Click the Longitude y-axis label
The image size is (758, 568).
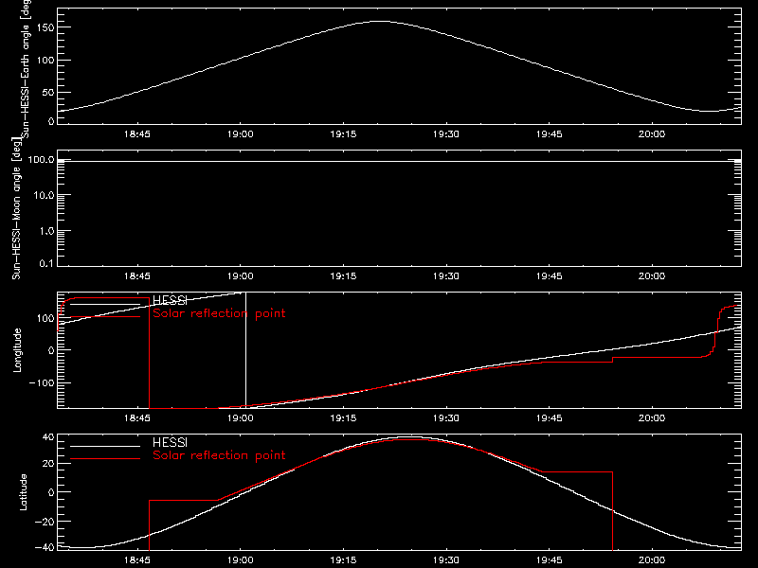pyautogui.click(x=17, y=350)
